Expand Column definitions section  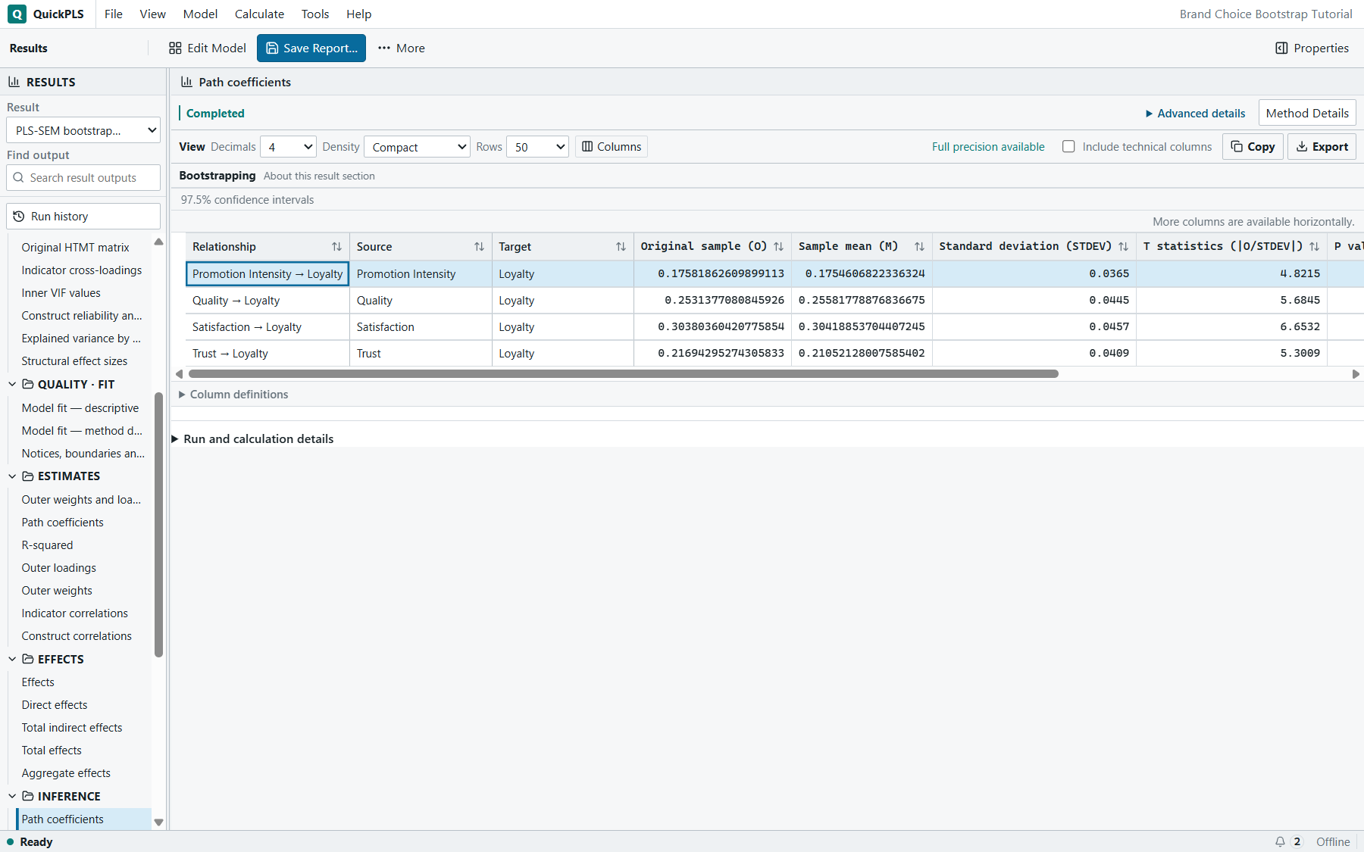coord(233,394)
